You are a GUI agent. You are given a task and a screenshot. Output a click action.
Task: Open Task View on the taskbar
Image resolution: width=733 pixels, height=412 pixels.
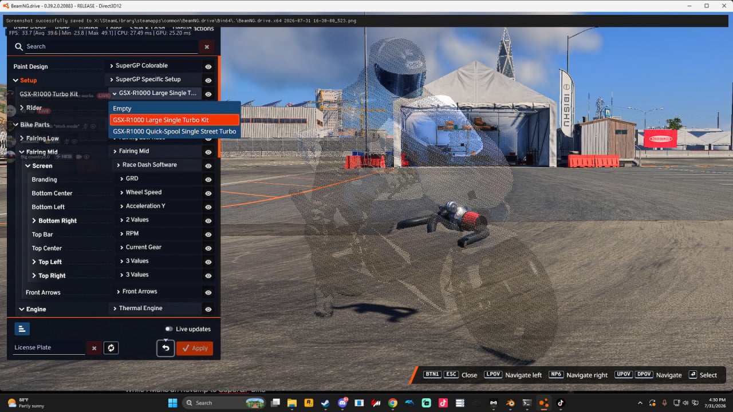[275, 403]
